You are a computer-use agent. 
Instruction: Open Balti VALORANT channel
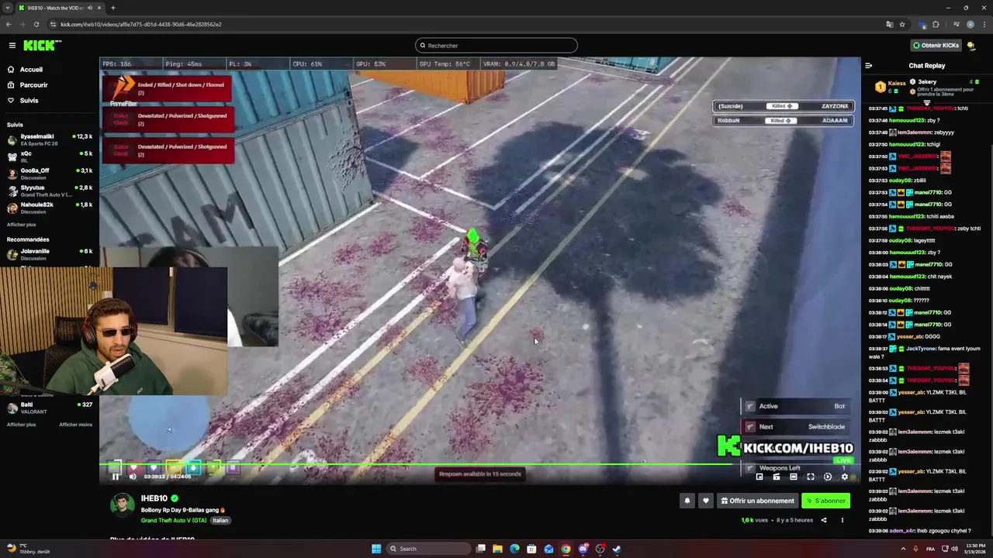coord(50,408)
